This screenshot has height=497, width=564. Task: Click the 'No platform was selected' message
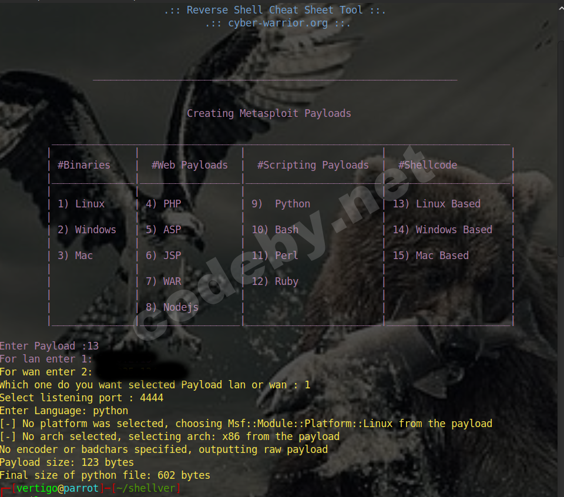(246, 424)
